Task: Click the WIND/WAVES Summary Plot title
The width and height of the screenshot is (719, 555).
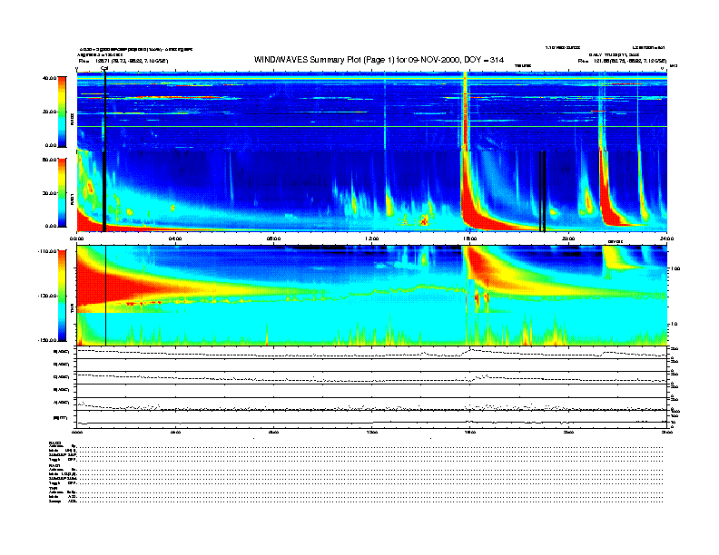Action: tap(379, 60)
